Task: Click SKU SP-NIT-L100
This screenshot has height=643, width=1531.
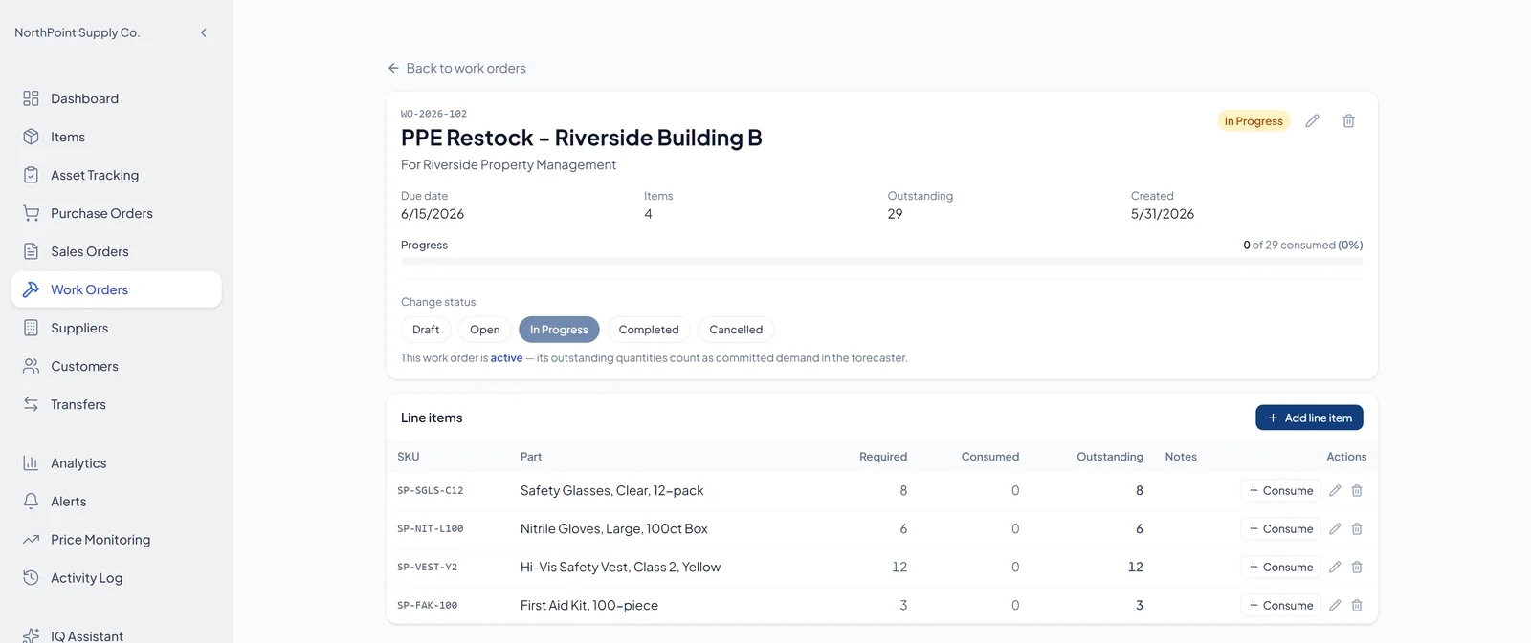Action: click(x=430, y=528)
